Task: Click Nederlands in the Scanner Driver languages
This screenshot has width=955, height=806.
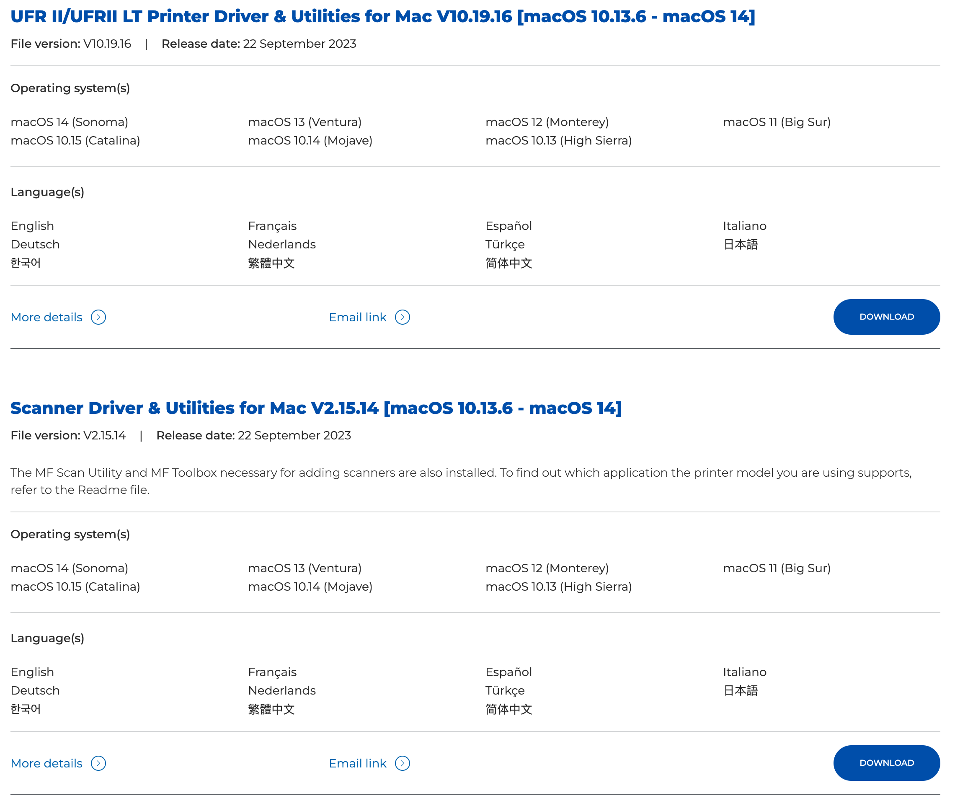Action: click(x=282, y=690)
